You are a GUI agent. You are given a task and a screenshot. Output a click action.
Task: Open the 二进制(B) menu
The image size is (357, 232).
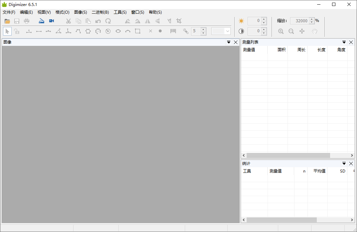[x=100, y=12]
